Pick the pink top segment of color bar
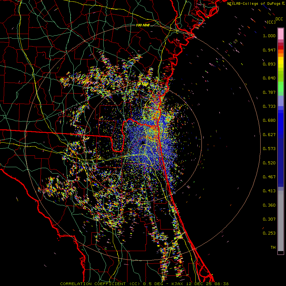This screenshot has height=286, width=286. tap(281, 34)
